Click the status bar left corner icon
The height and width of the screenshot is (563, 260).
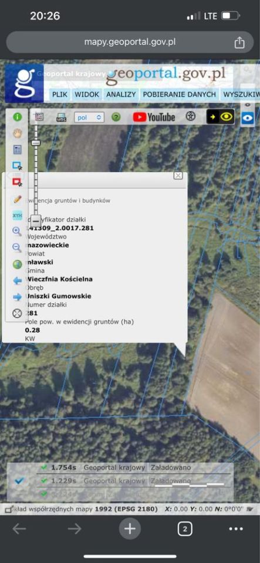9,509
